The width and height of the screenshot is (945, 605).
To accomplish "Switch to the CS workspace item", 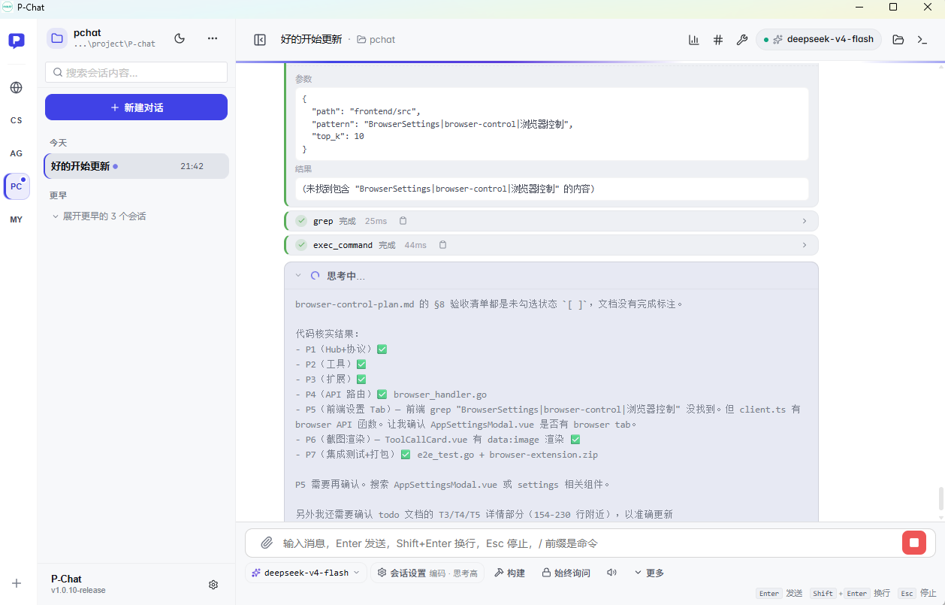I will point(17,120).
